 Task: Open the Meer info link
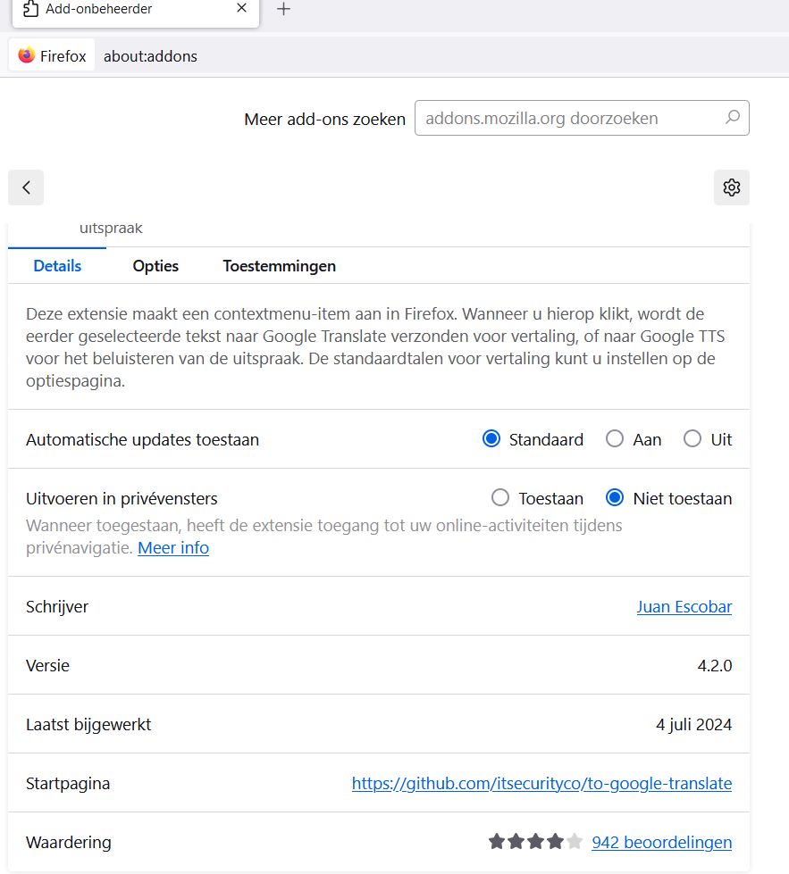[173, 548]
